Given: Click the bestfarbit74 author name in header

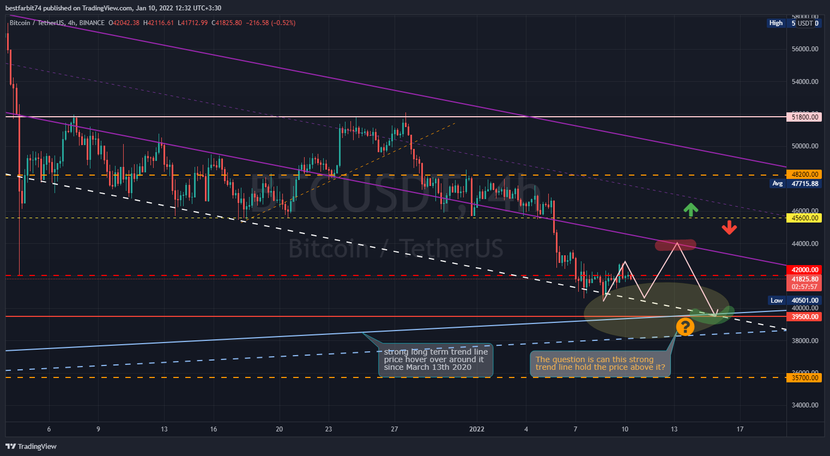Looking at the screenshot, I should [24, 8].
